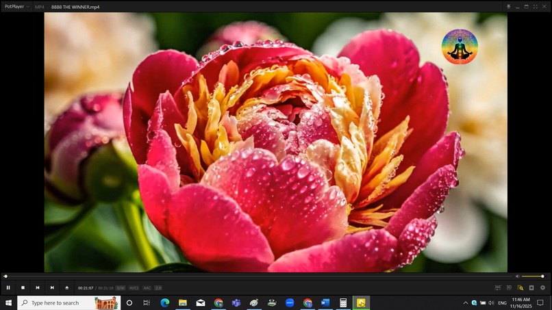
Task: Click the current time 00:21:07
Action: click(86, 288)
